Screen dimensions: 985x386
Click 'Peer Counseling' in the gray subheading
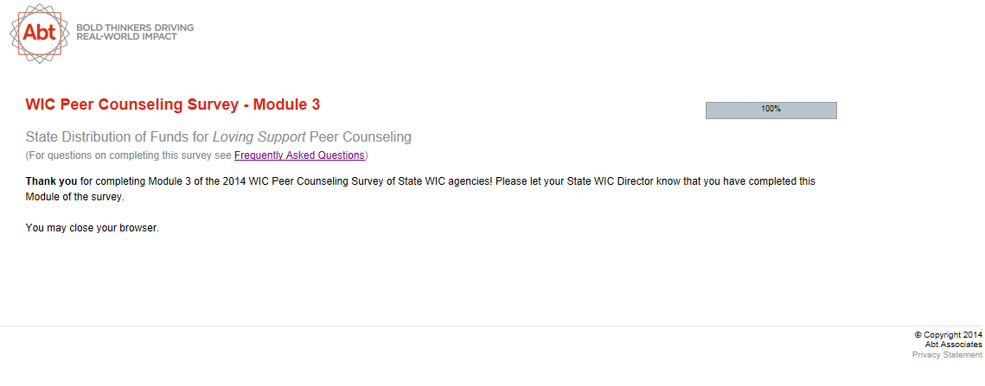pos(361,136)
